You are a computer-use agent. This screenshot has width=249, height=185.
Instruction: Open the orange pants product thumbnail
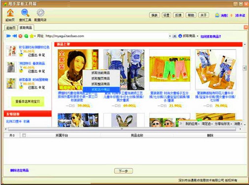[170, 69]
